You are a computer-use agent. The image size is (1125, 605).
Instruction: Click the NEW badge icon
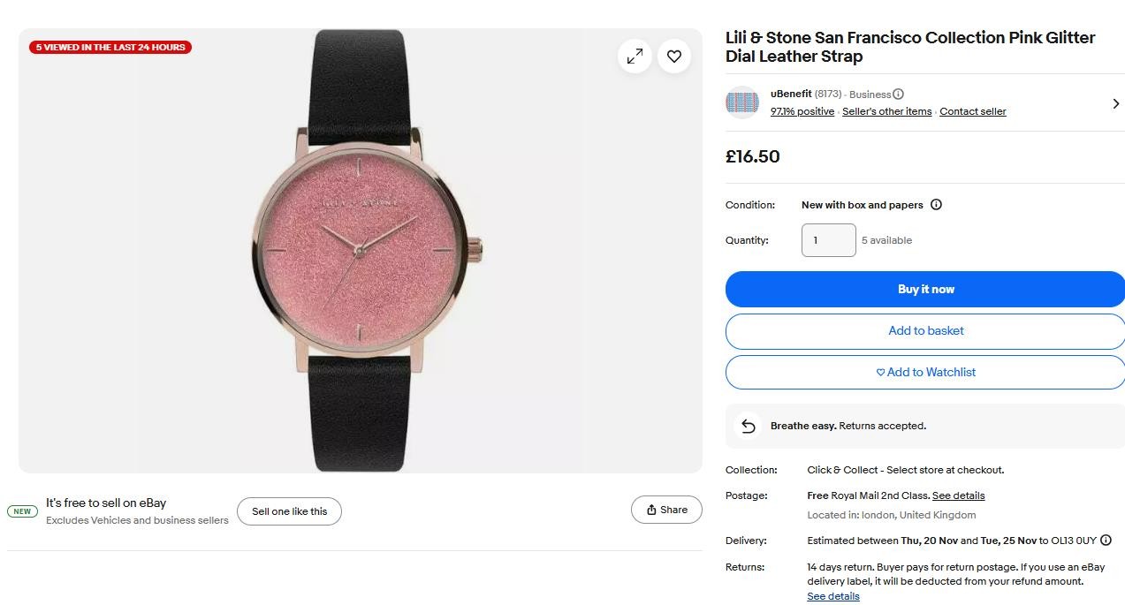click(x=22, y=511)
